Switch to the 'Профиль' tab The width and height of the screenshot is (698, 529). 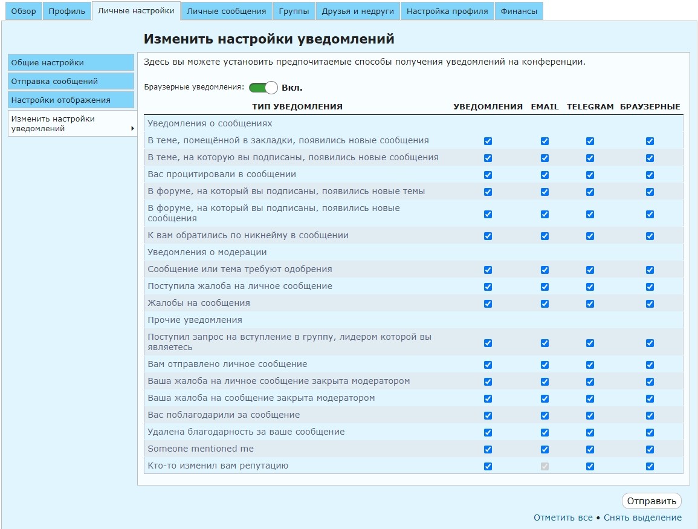[67, 11]
